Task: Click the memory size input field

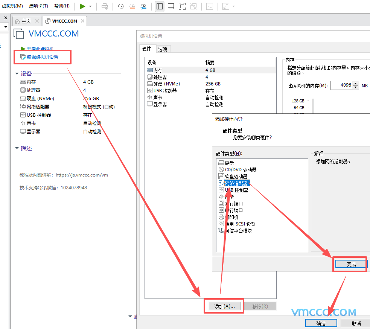Action: coord(342,85)
